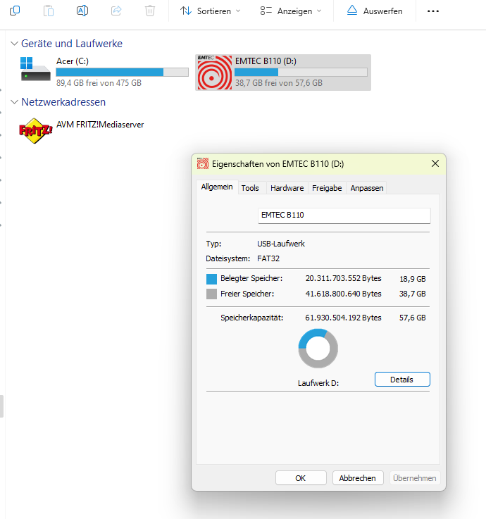Screen dimensions: 486x519
Task: Click the Share arrow icon
Action: click(116, 11)
